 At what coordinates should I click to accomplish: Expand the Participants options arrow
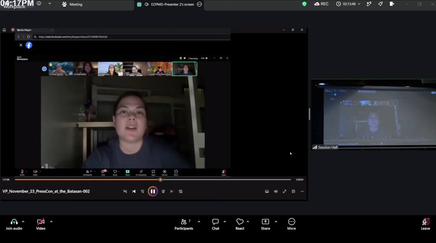click(x=199, y=222)
